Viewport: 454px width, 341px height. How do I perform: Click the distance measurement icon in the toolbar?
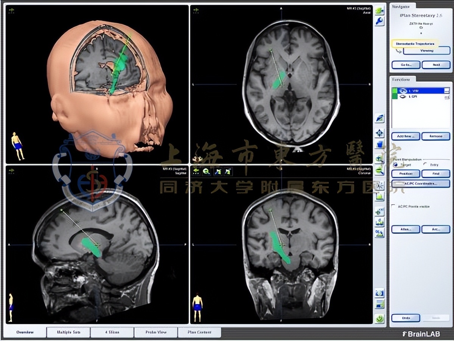tap(379, 222)
